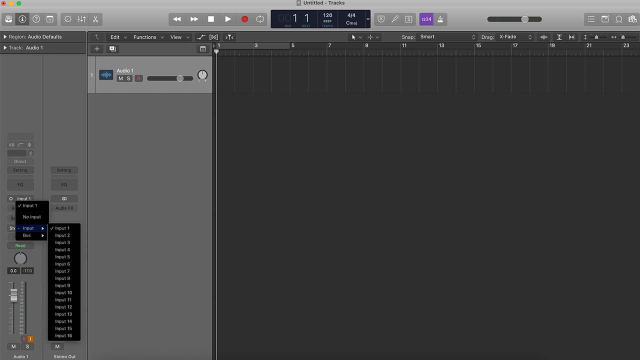Rewind the playhead
Screen dimensions: 640x360
177,19
